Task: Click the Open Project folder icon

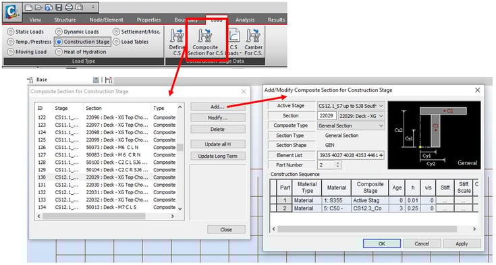Action: coord(38,7)
